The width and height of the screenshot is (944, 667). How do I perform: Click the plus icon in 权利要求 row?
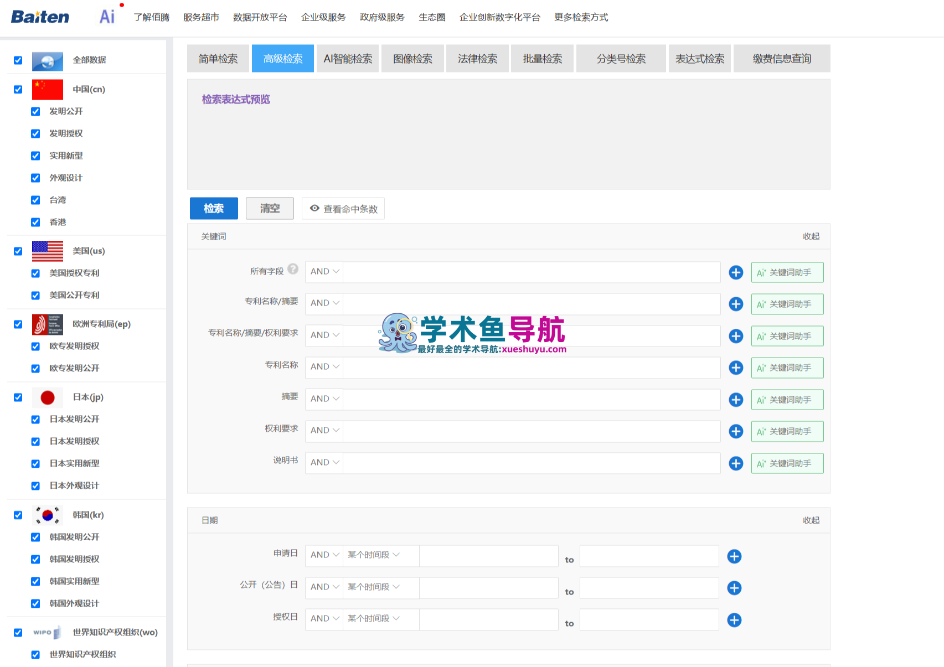tap(736, 431)
